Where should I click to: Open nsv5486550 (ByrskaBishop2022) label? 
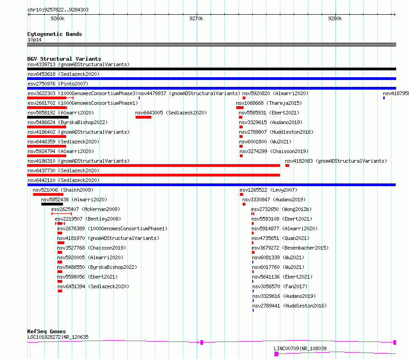tap(97, 267)
